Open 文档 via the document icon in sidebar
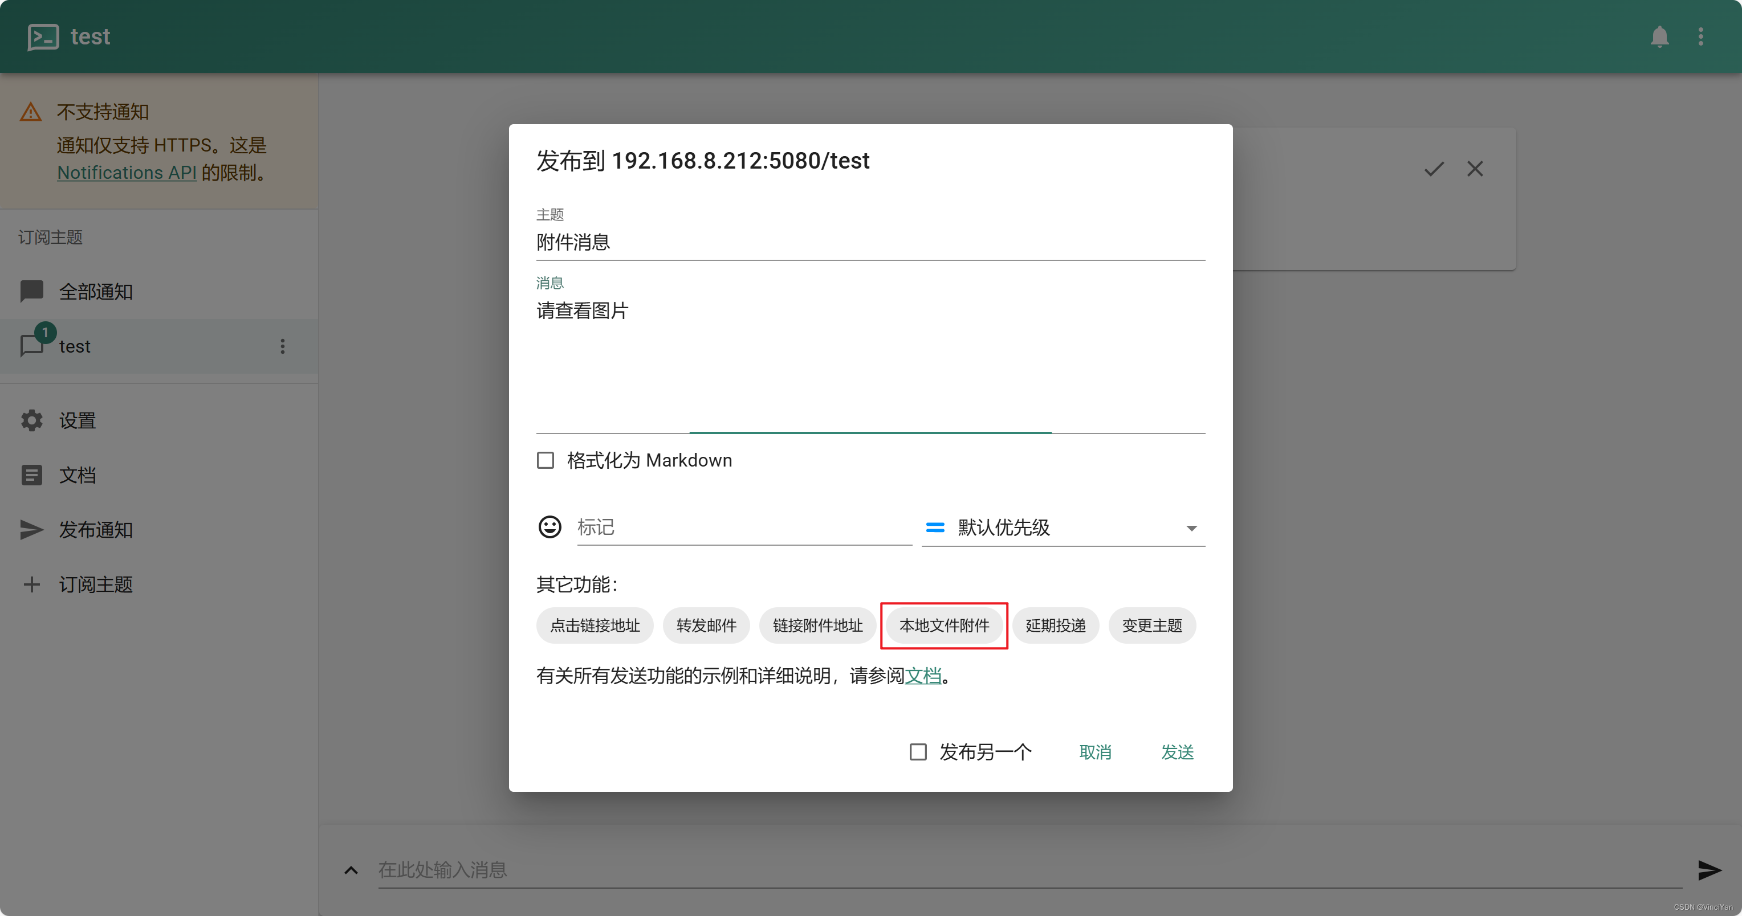The width and height of the screenshot is (1742, 916). coord(31,475)
